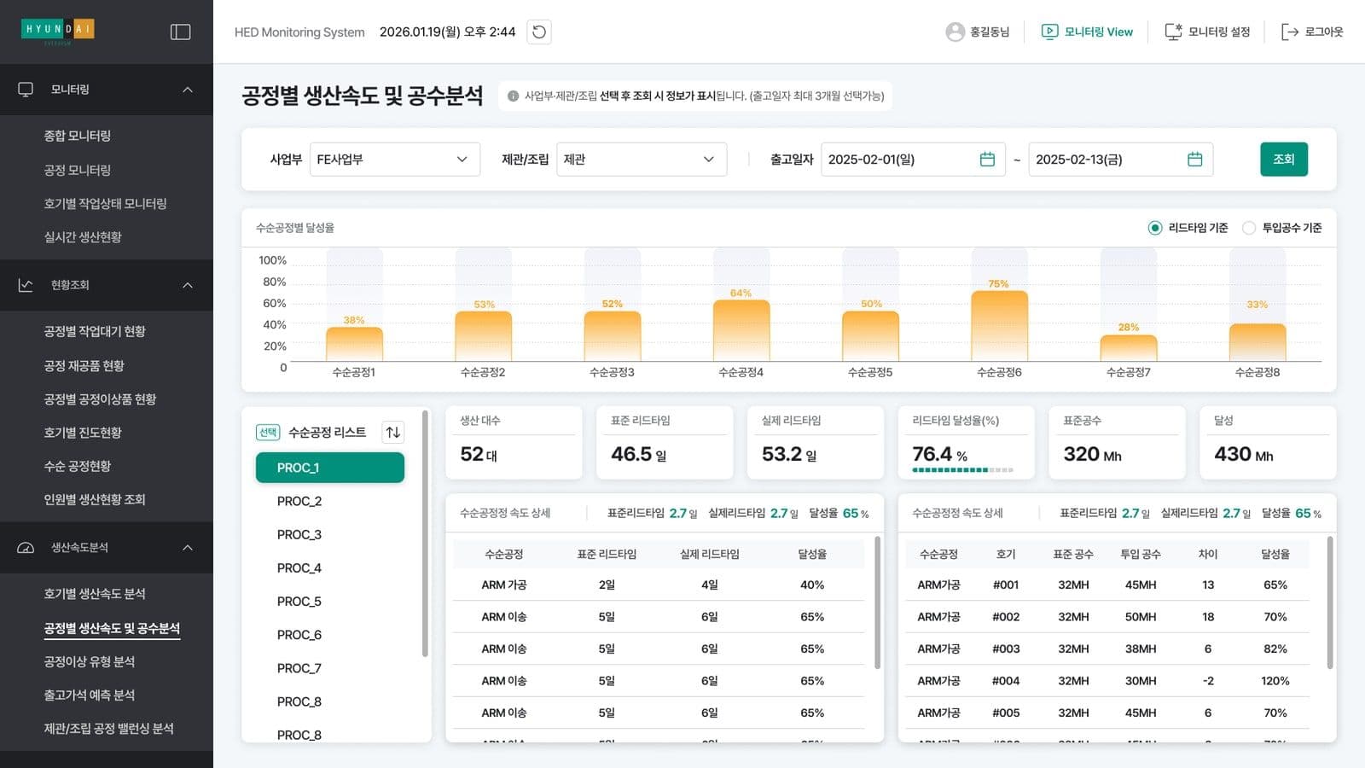The width and height of the screenshot is (1365, 768).
Task: Select 투입공수 기준 radio button
Action: click(1249, 228)
